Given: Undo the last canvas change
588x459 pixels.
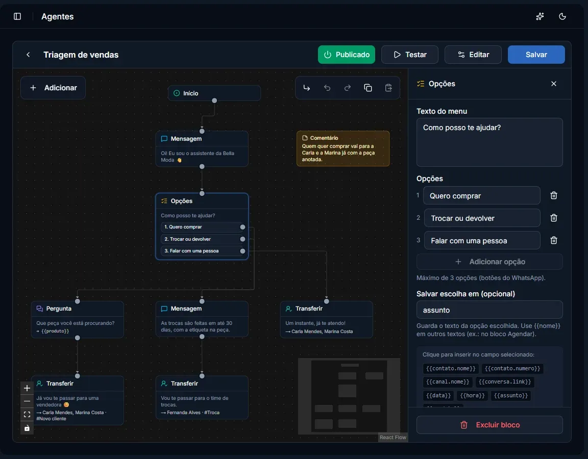Looking at the screenshot, I should click(327, 88).
